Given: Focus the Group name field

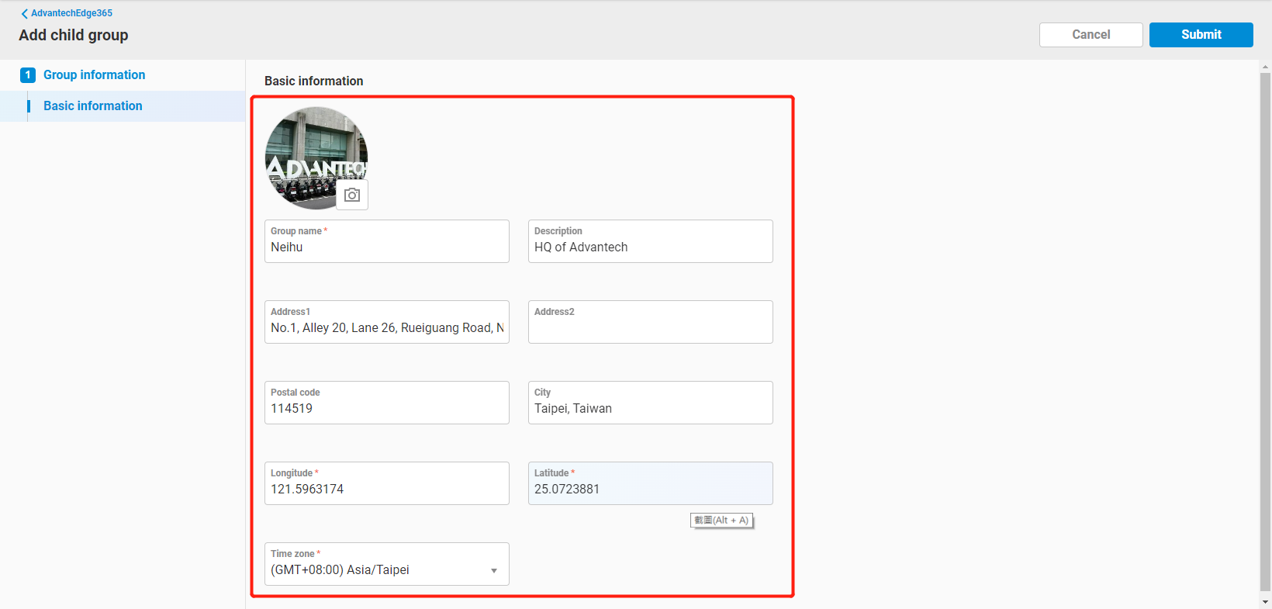Looking at the screenshot, I should [386, 247].
